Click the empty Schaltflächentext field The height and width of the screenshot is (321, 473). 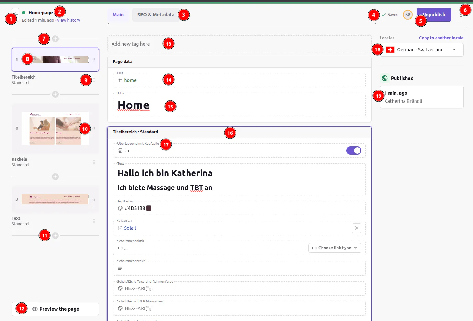(239, 268)
